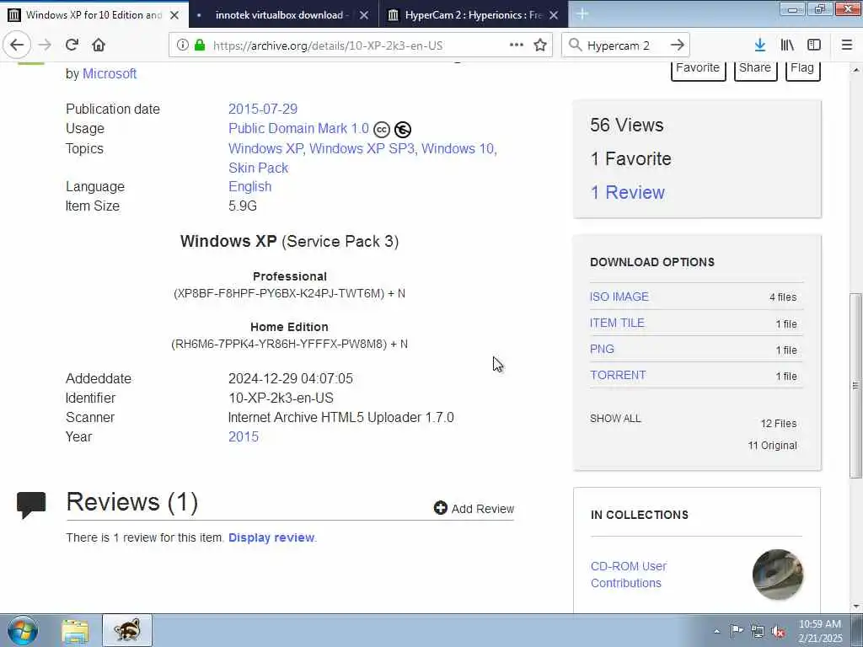Screen dimensions: 863x647
Task: Toggle the sidebar view icon
Action: [x=814, y=45]
